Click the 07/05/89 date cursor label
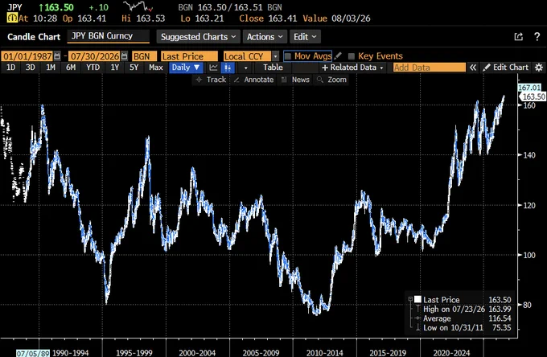 point(33,353)
